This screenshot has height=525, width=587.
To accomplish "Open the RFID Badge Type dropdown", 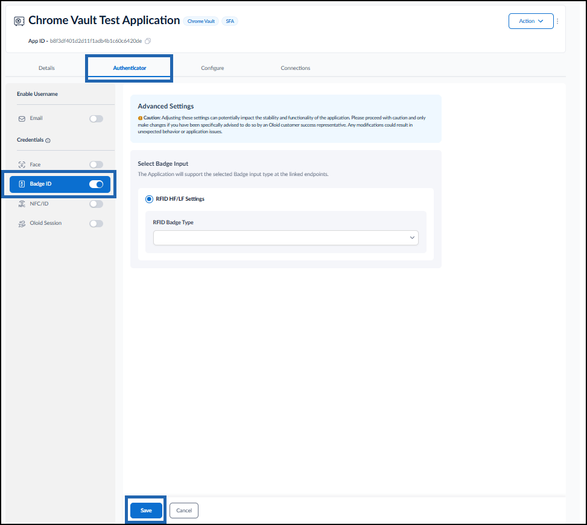I will [285, 238].
